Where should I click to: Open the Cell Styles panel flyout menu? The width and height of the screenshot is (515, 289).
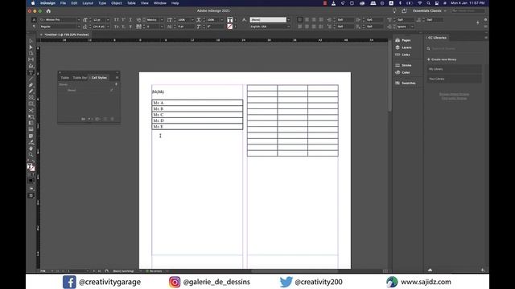(117, 78)
